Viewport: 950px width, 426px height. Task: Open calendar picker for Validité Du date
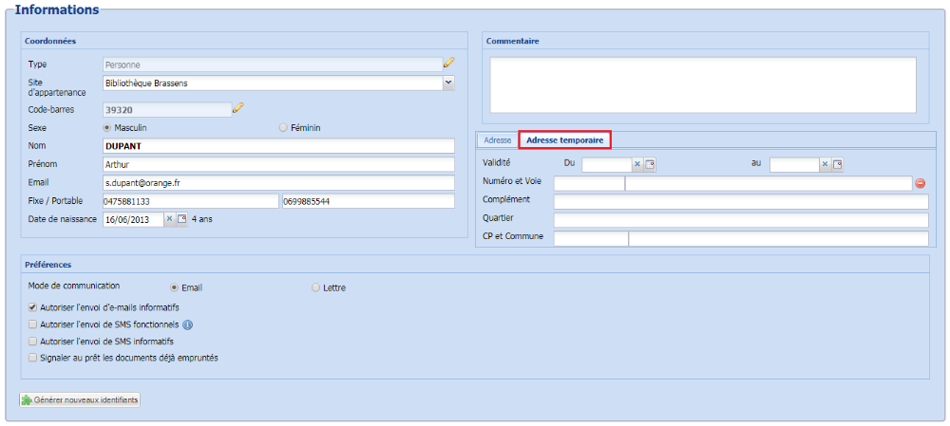coord(650,164)
